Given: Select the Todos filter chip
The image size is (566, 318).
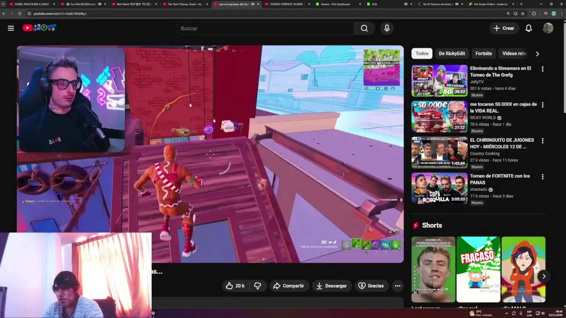Looking at the screenshot, I should click(422, 53).
